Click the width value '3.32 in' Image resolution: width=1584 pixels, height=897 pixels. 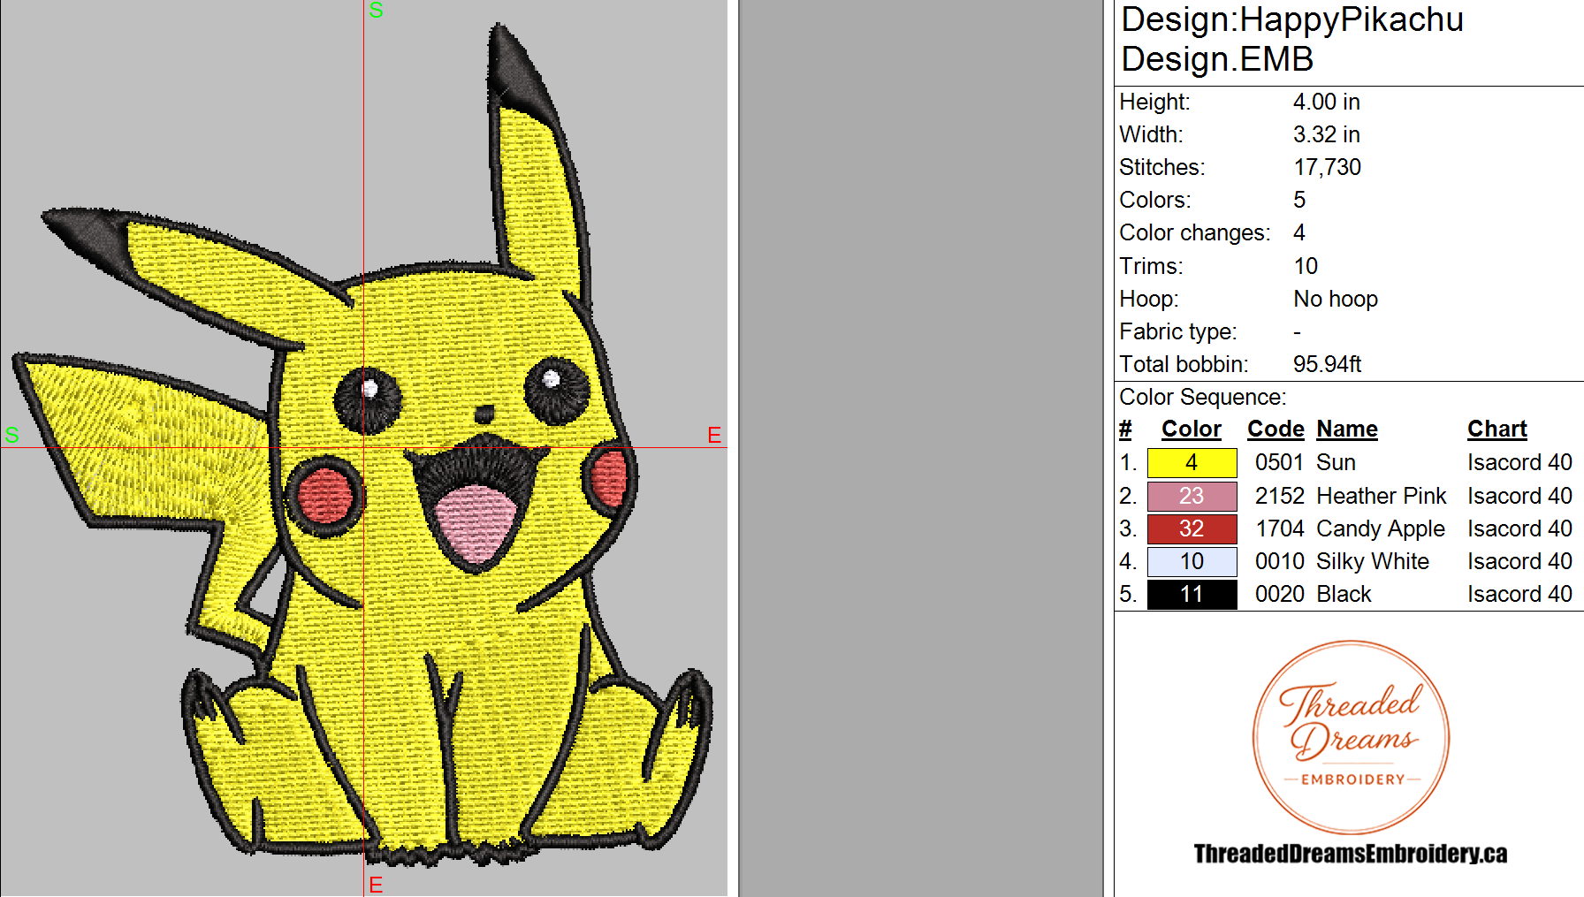pyautogui.click(x=1326, y=134)
